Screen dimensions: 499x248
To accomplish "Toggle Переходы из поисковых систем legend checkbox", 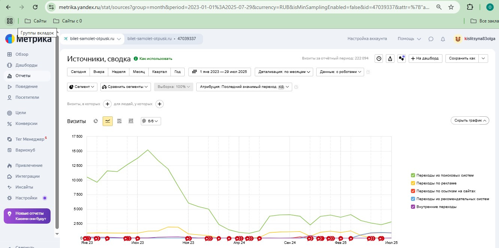I will point(413,175).
